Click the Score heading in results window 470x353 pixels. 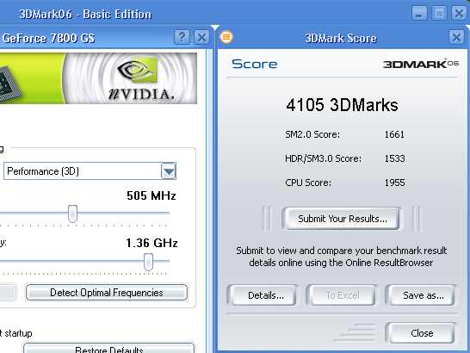[255, 64]
